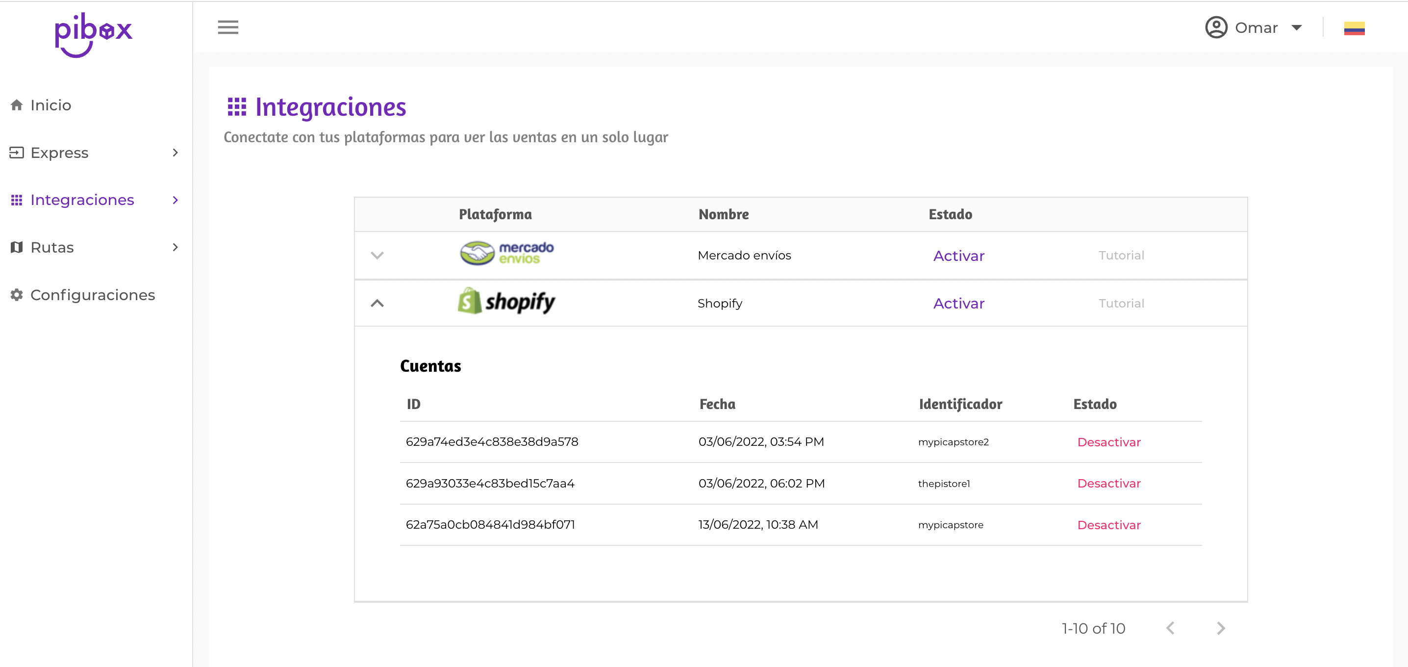Desactivar the mypicapstore2 account
Screen dimensions: 1408x667
pos(1108,442)
